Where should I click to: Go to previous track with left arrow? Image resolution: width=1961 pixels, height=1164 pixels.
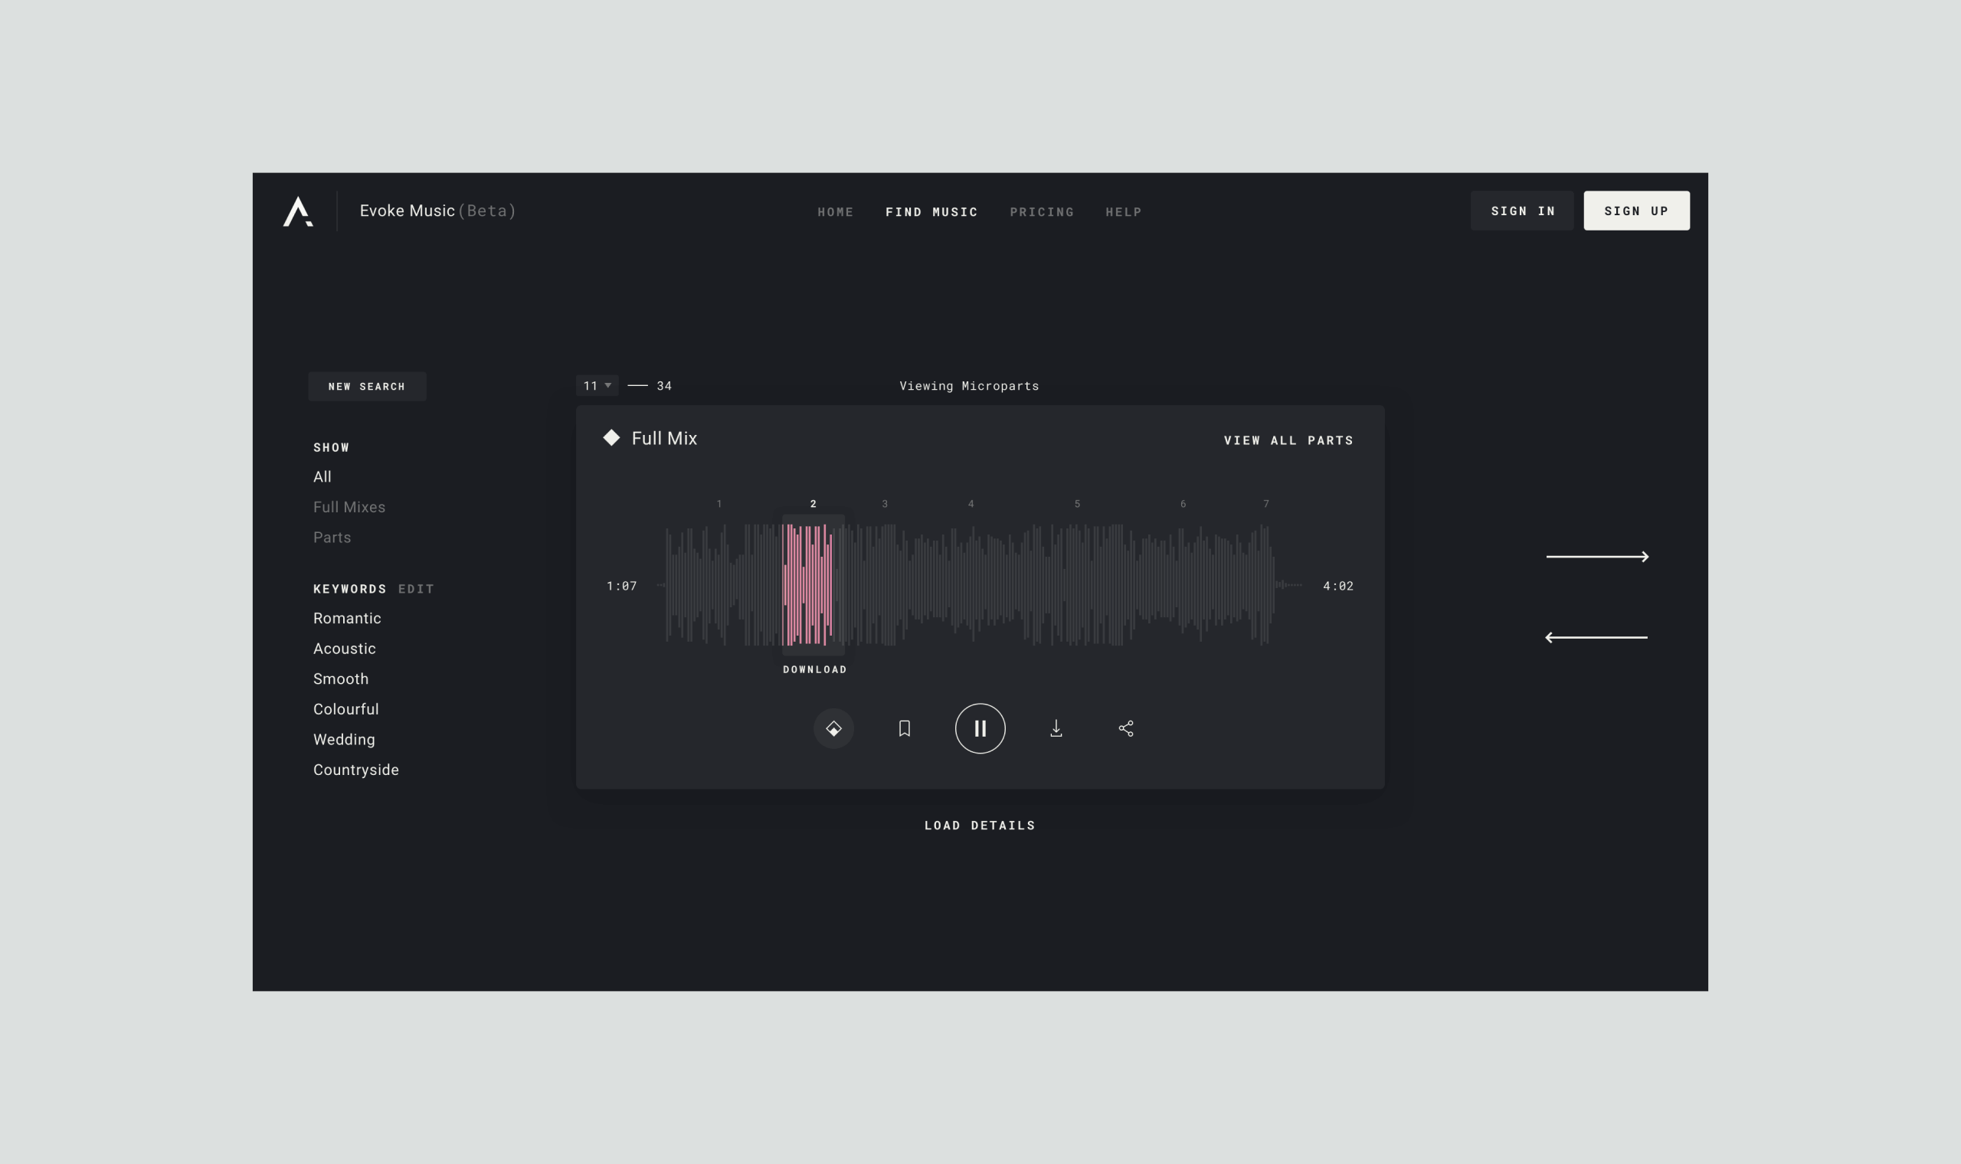coord(1596,638)
